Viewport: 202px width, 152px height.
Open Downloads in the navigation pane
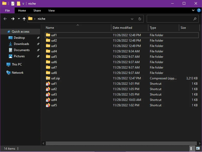(x=21, y=44)
